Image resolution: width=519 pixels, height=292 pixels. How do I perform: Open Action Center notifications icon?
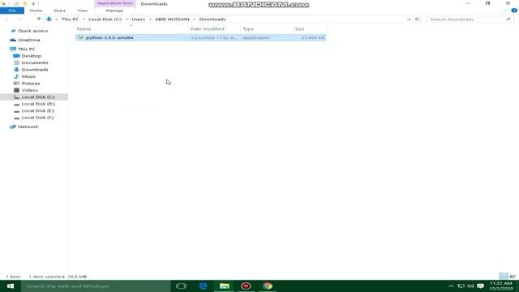[x=481, y=286]
